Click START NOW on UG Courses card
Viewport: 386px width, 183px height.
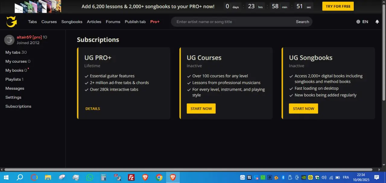click(x=201, y=109)
